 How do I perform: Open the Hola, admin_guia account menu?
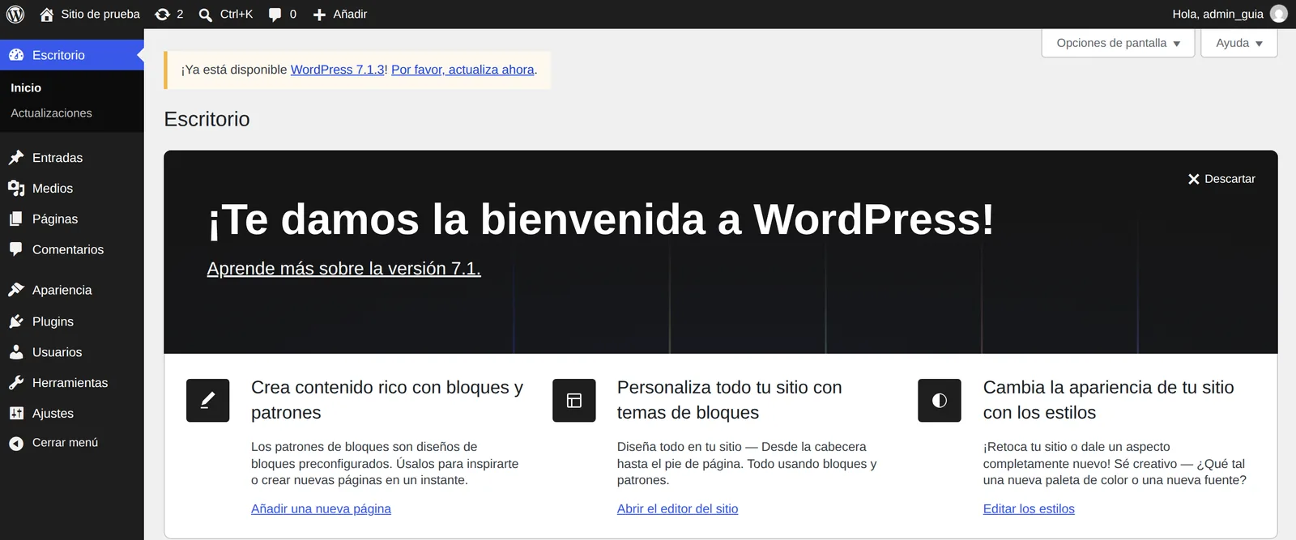point(1230,14)
